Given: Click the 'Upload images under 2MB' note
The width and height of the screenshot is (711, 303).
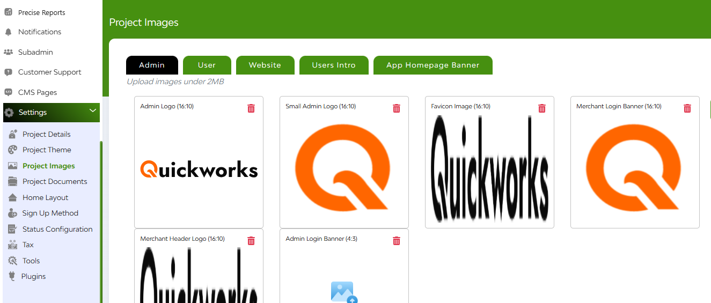Looking at the screenshot, I should 175,82.
